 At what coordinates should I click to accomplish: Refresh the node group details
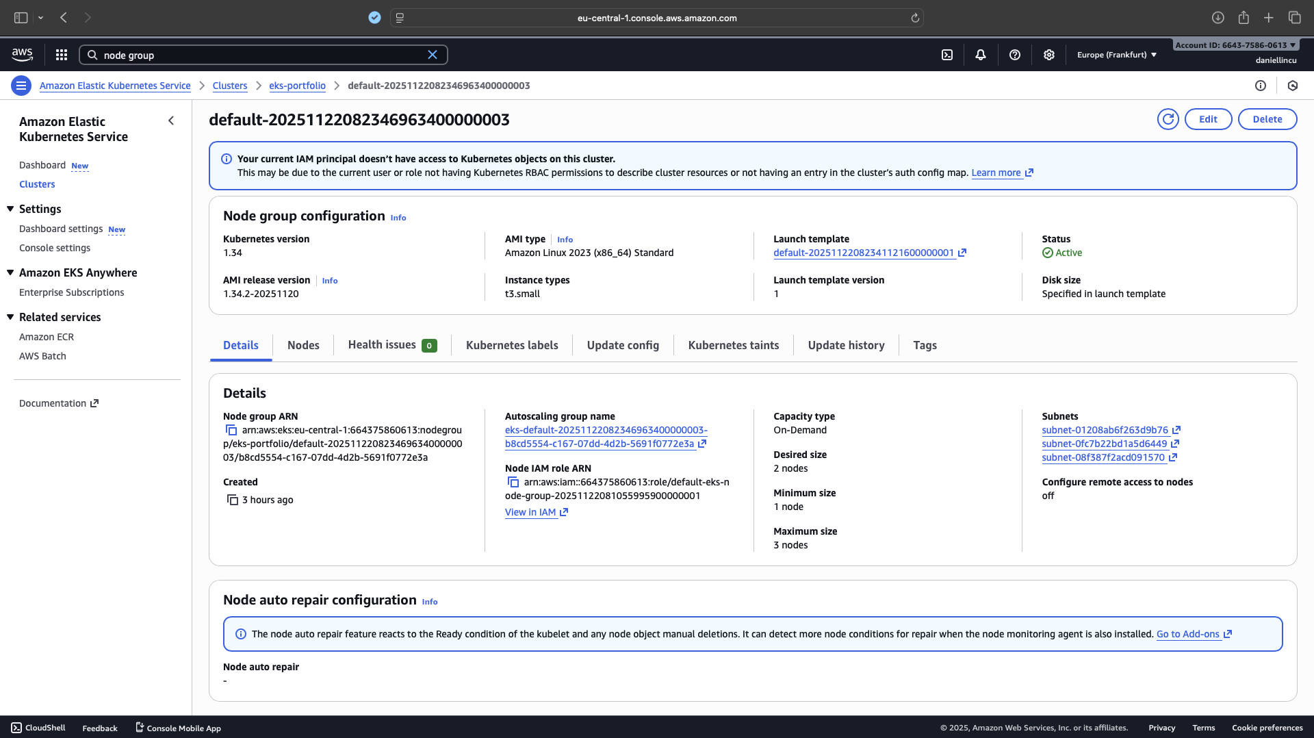click(x=1168, y=119)
